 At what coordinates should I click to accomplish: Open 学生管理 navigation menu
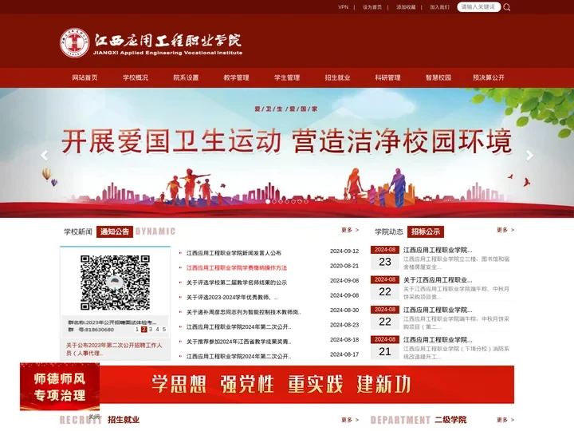pyautogui.click(x=287, y=77)
